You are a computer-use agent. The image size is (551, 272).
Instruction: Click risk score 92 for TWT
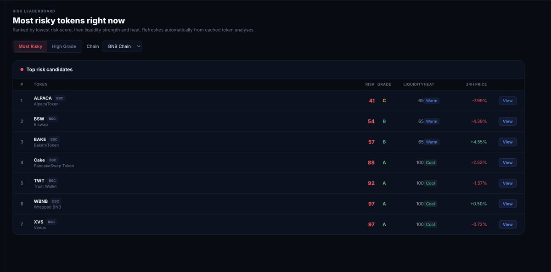371,183
